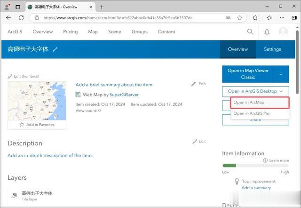Click the address bar URL

[118, 18]
